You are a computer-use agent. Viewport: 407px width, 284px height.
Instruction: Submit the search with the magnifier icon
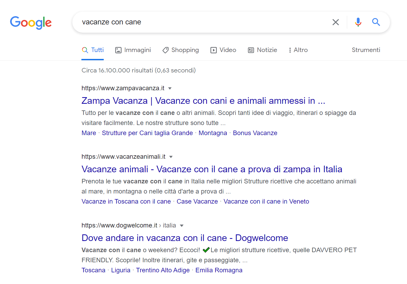376,22
